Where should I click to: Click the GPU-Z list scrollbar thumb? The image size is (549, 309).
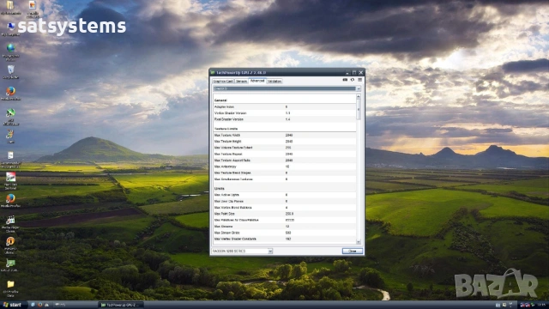click(359, 109)
